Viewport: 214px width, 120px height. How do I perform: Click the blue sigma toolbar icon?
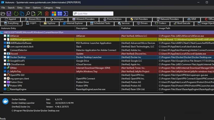pyautogui.click(x=66, y=13)
